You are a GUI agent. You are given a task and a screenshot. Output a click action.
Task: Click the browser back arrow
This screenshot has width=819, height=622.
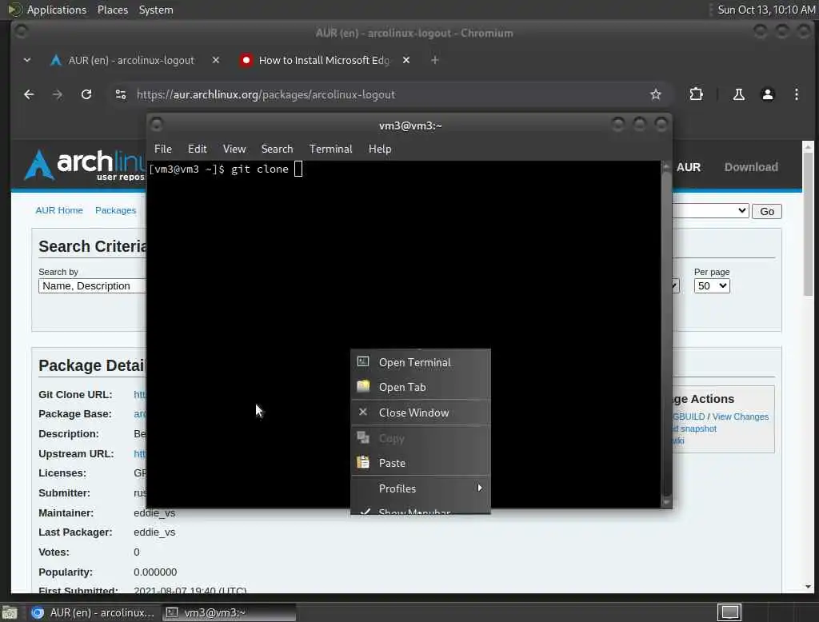[x=30, y=94]
